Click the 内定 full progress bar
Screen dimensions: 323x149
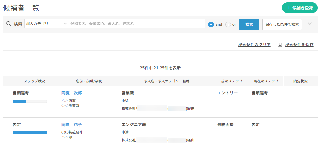(30, 133)
